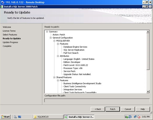This screenshot has width=153, height=120.
Task: Collapse the Shared Features node
Action: [x=54, y=77]
